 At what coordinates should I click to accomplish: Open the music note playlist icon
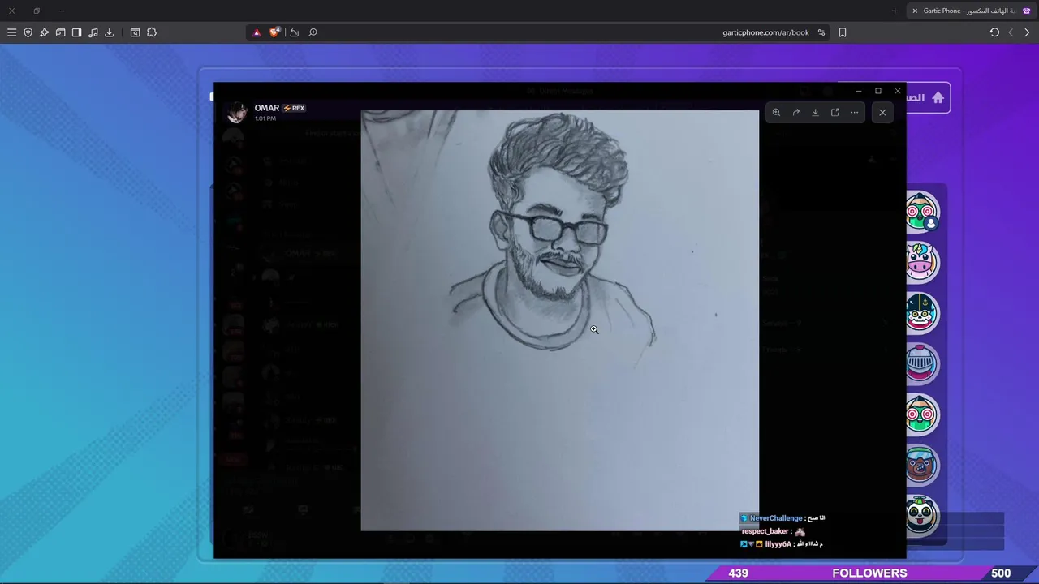point(93,32)
